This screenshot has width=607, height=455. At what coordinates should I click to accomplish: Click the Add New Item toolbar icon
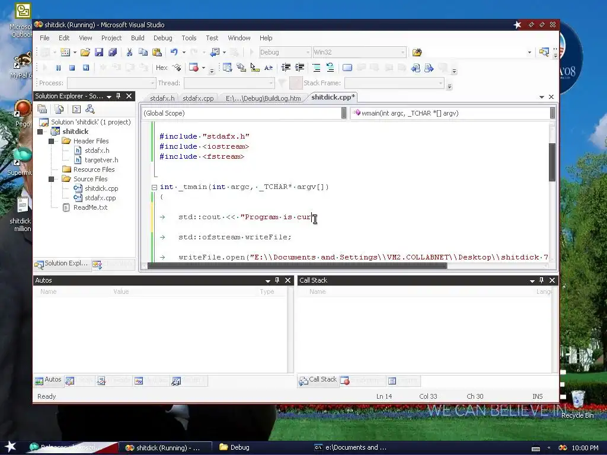coord(65,52)
